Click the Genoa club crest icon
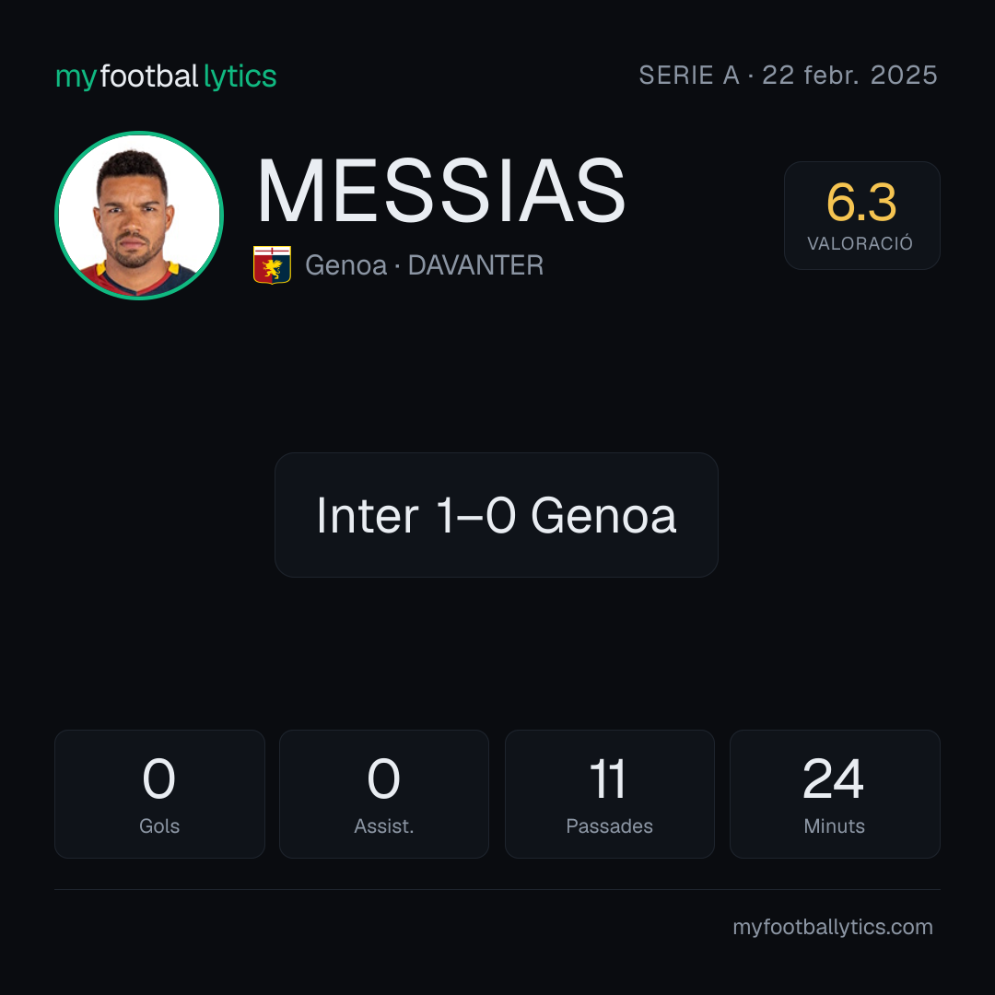This screenshot has height=995, width=995. click(x=272, y=264)
